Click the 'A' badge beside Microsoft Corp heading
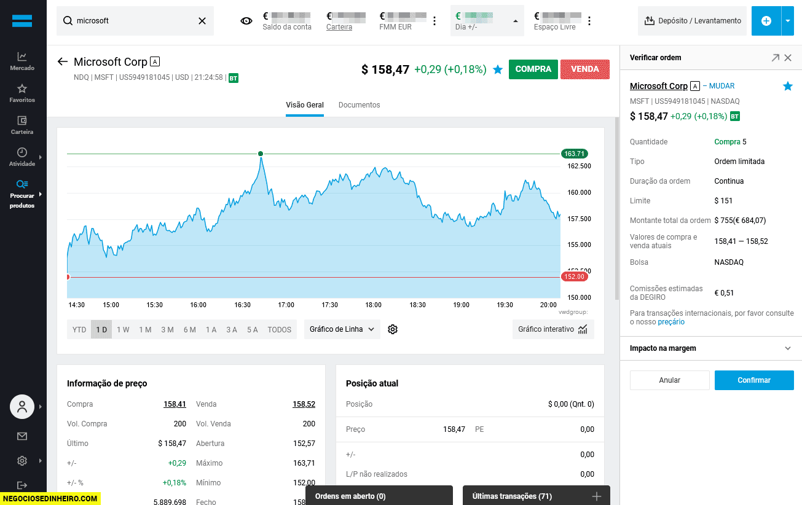This screenshot has width=802, height=505. (x=155, y=61)
